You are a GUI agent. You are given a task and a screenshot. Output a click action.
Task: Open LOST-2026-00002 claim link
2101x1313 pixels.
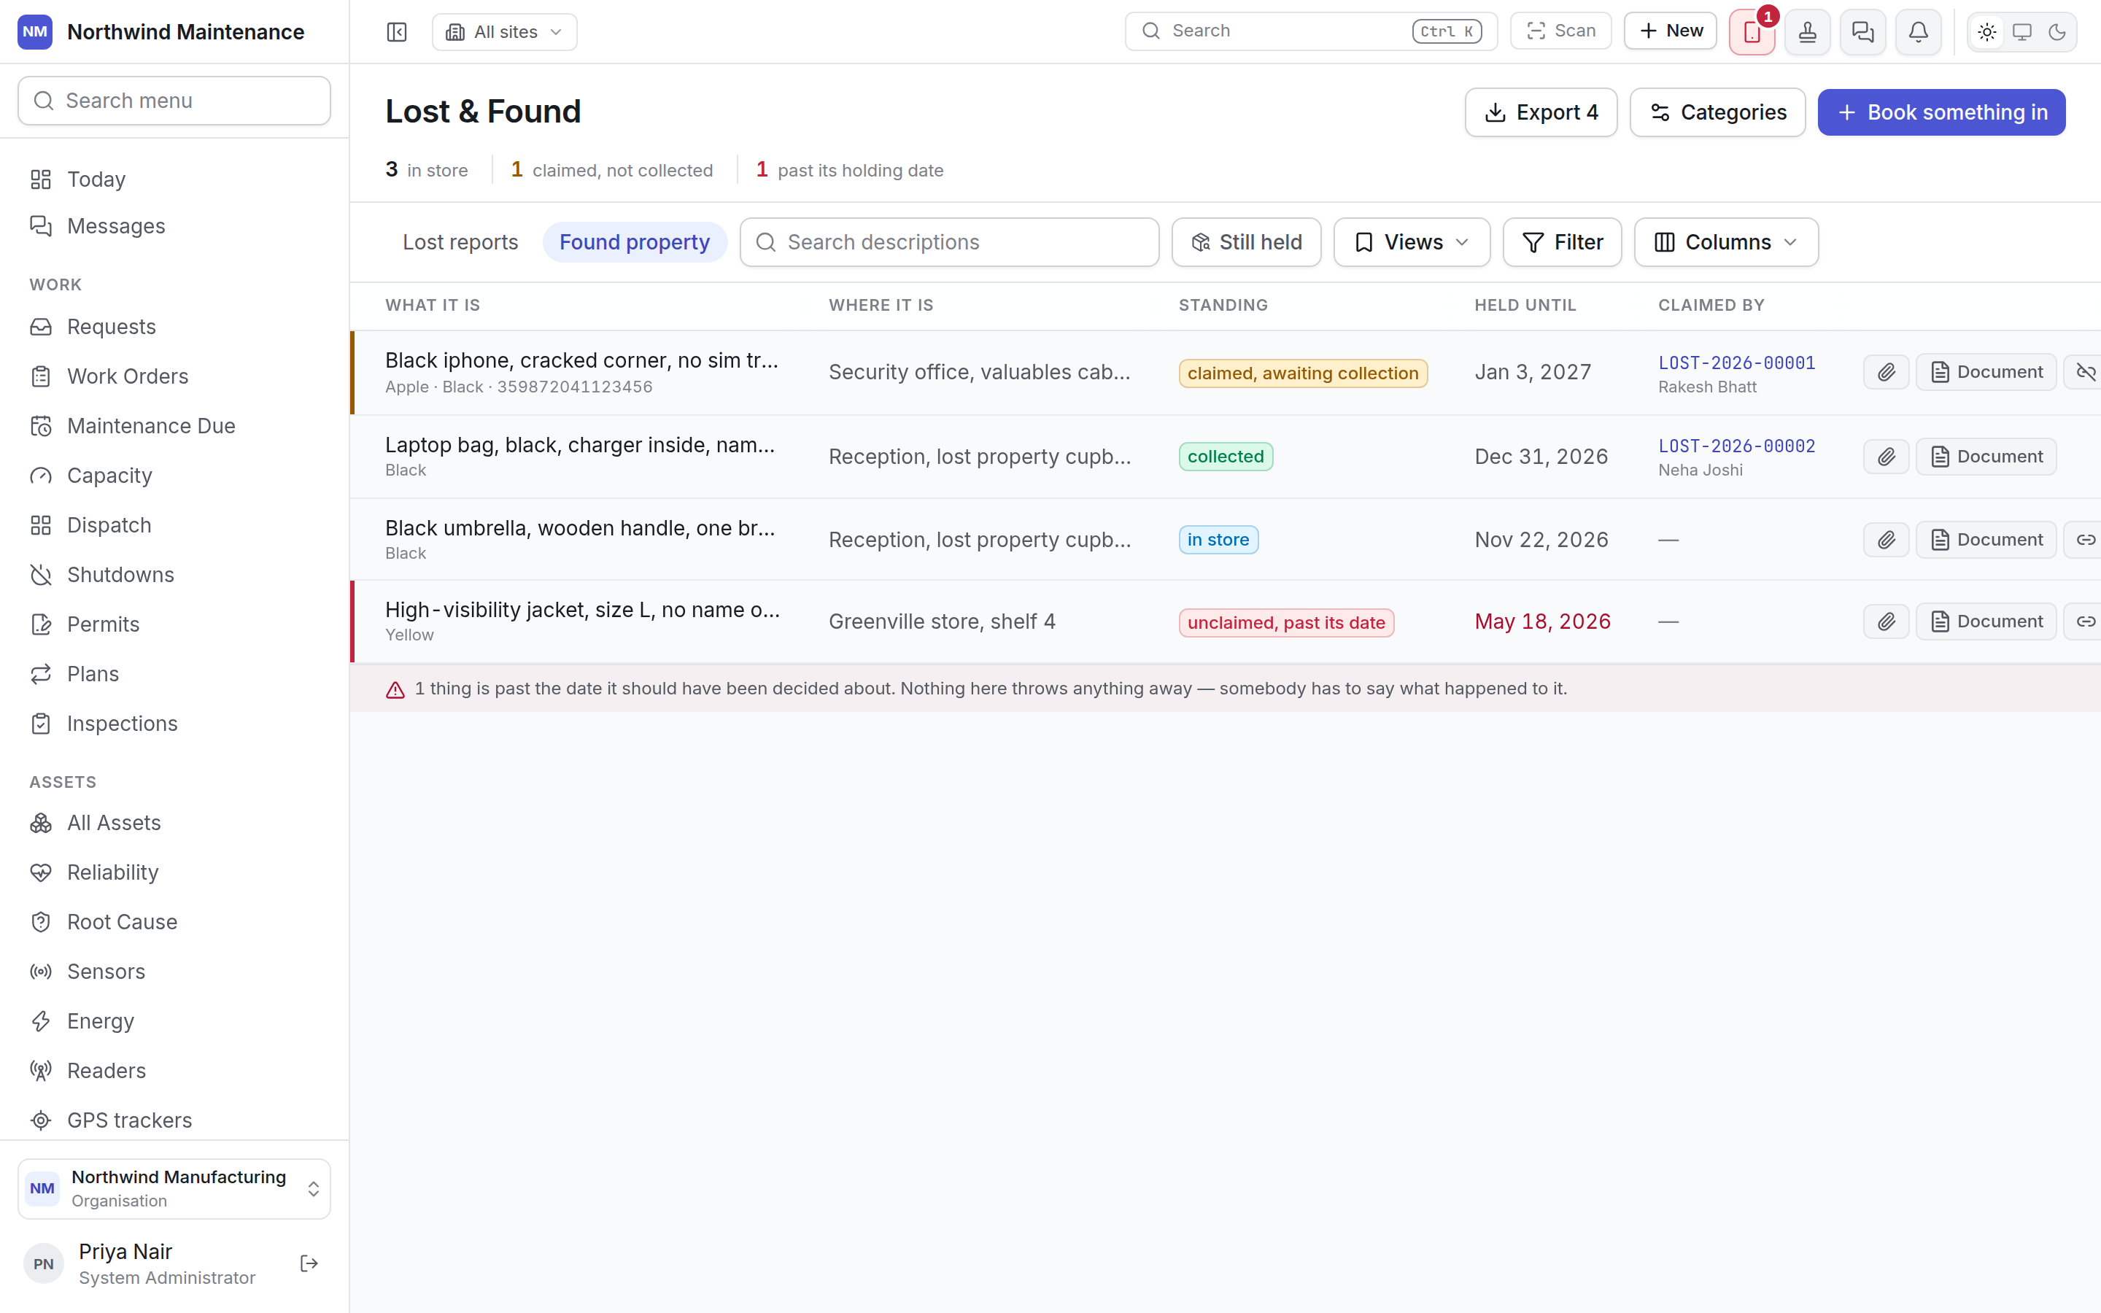pyautogui.click(x=1736, y=446)
